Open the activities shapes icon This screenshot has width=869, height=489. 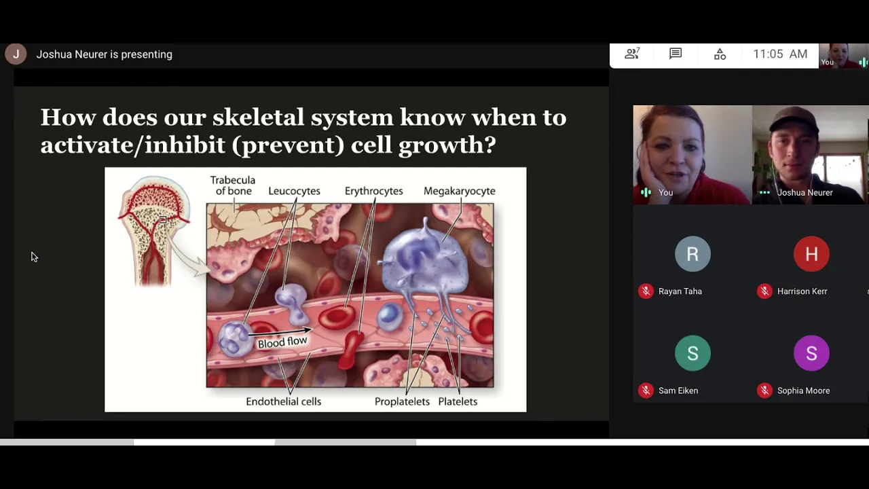pyautogui.click(x=720, y=54)
